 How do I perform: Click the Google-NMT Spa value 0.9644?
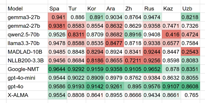tap(58, 69)
